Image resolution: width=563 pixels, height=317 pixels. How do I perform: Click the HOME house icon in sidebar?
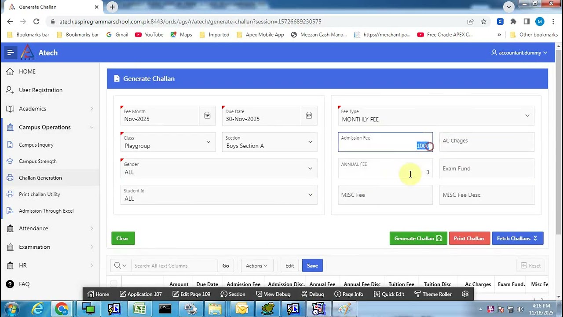tap(10, 71)
